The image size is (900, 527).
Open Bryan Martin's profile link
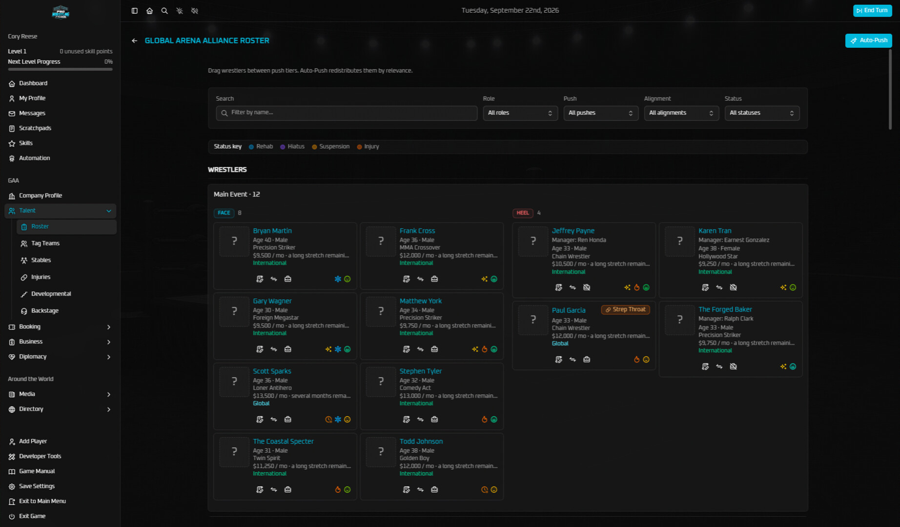point(272,231)
